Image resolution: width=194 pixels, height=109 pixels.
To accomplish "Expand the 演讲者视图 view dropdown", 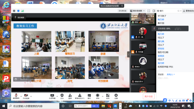I will (x=137, y=11).
